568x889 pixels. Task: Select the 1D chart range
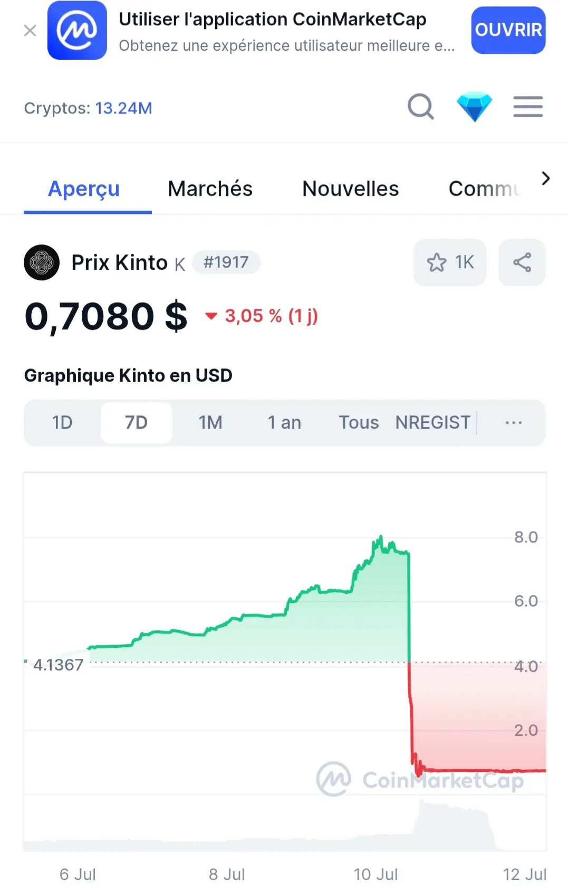point(62,423)
